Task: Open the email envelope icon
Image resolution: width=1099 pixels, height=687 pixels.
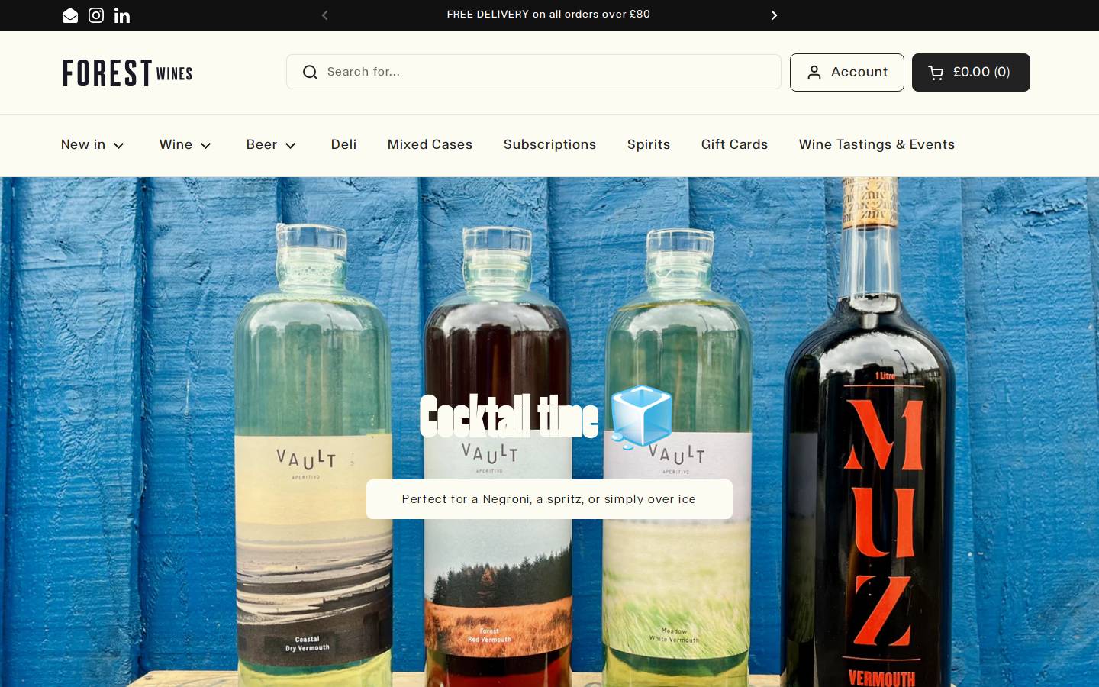Action: coord(70,15)
